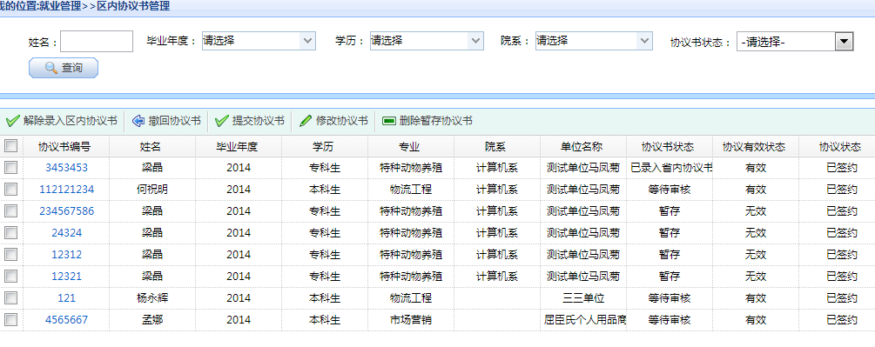Click the 解除录入区内协议书 toolbar label
Image resolution: width=875 pixels, height=347 pixels.
(71, 121)
